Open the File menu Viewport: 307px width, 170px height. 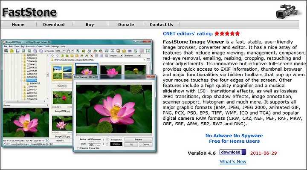pos(6,46)
